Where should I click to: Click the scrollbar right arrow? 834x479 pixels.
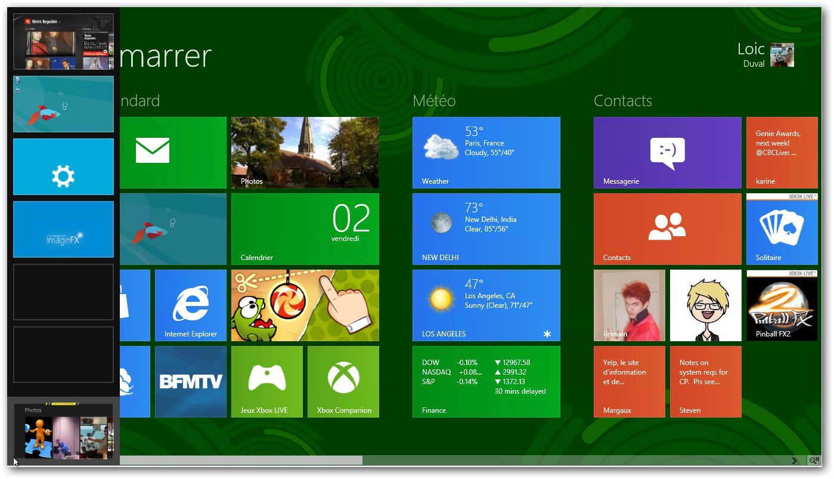794,461
